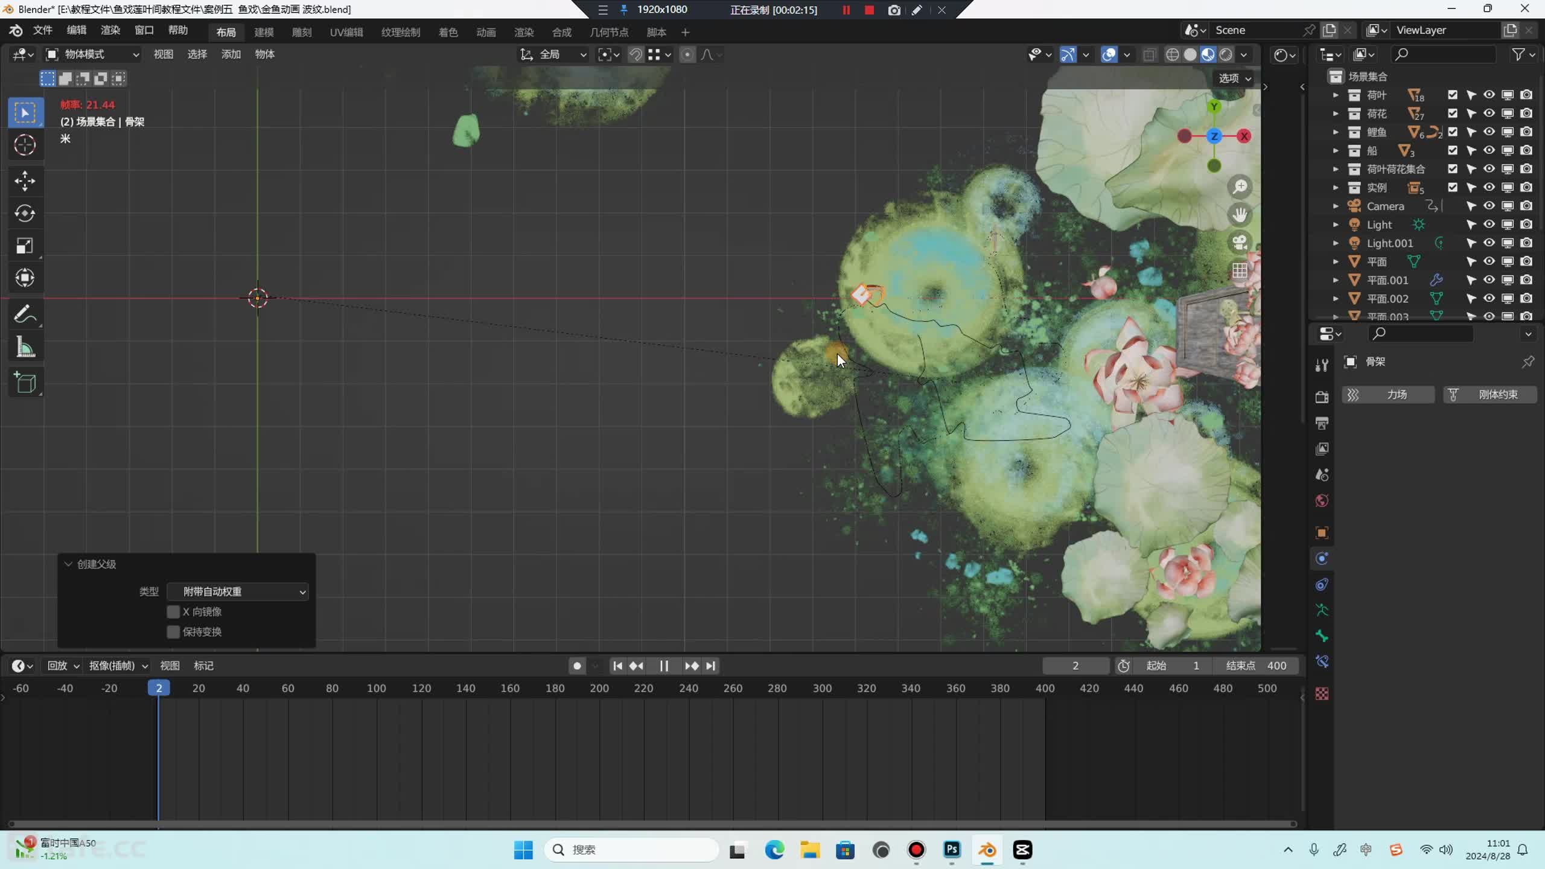Disable rendering of Light object
Viewport: 1545px width, 869px height.
click(1526, 224)
